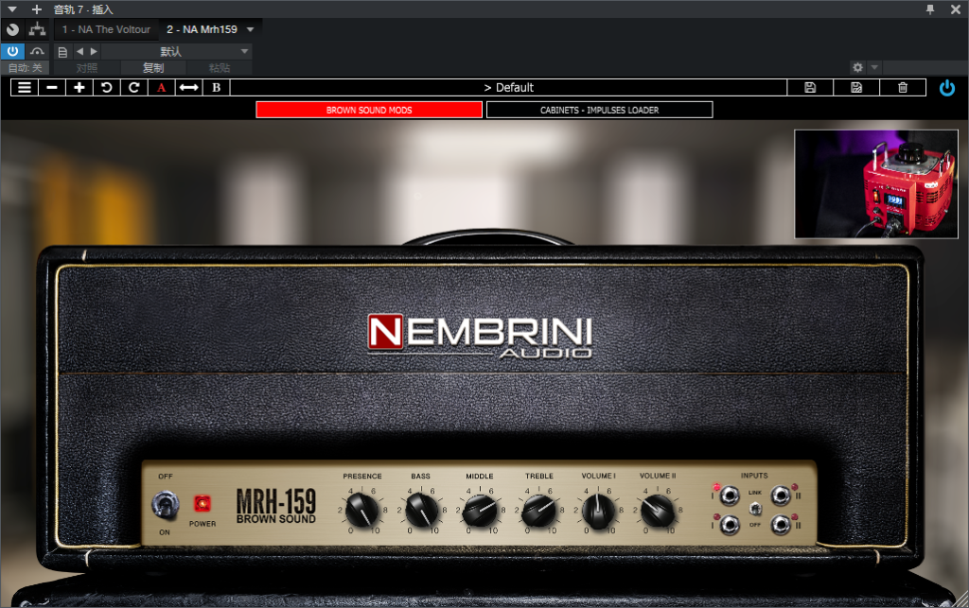Viewport: 969px width, 608px height.
Task: Toggle the host plugin activate button
Action: [x=12, y=51]
